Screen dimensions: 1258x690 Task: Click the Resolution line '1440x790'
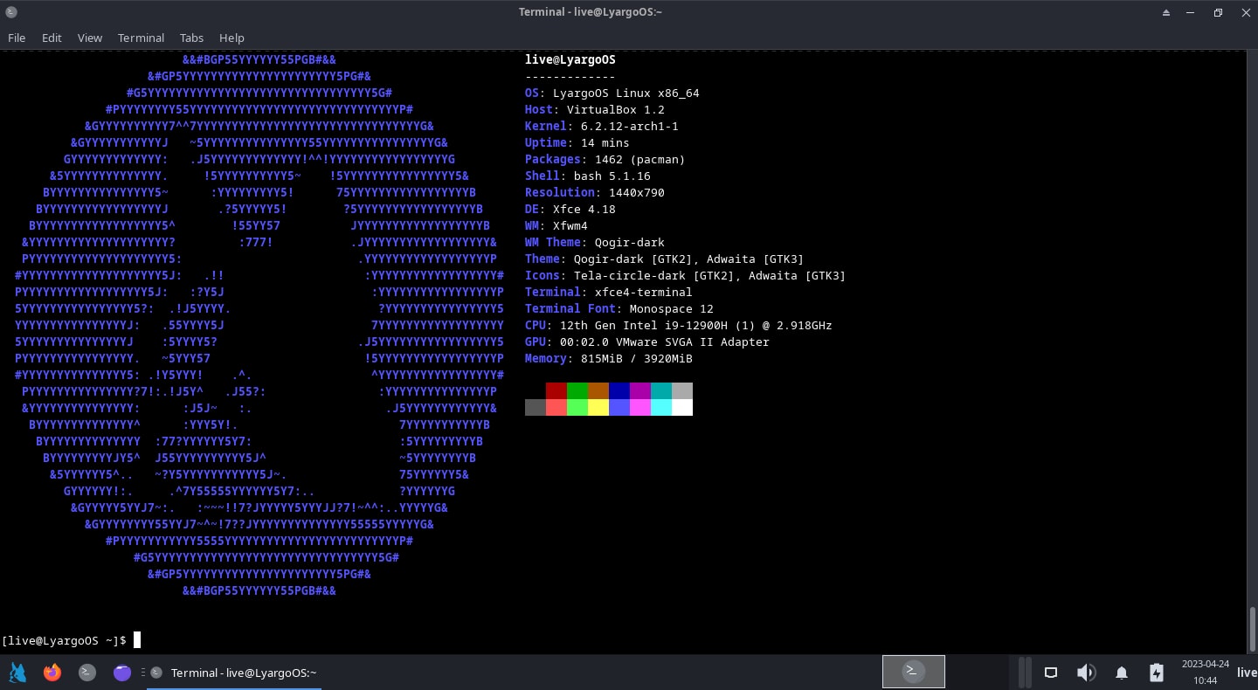(x=595, y=192)
